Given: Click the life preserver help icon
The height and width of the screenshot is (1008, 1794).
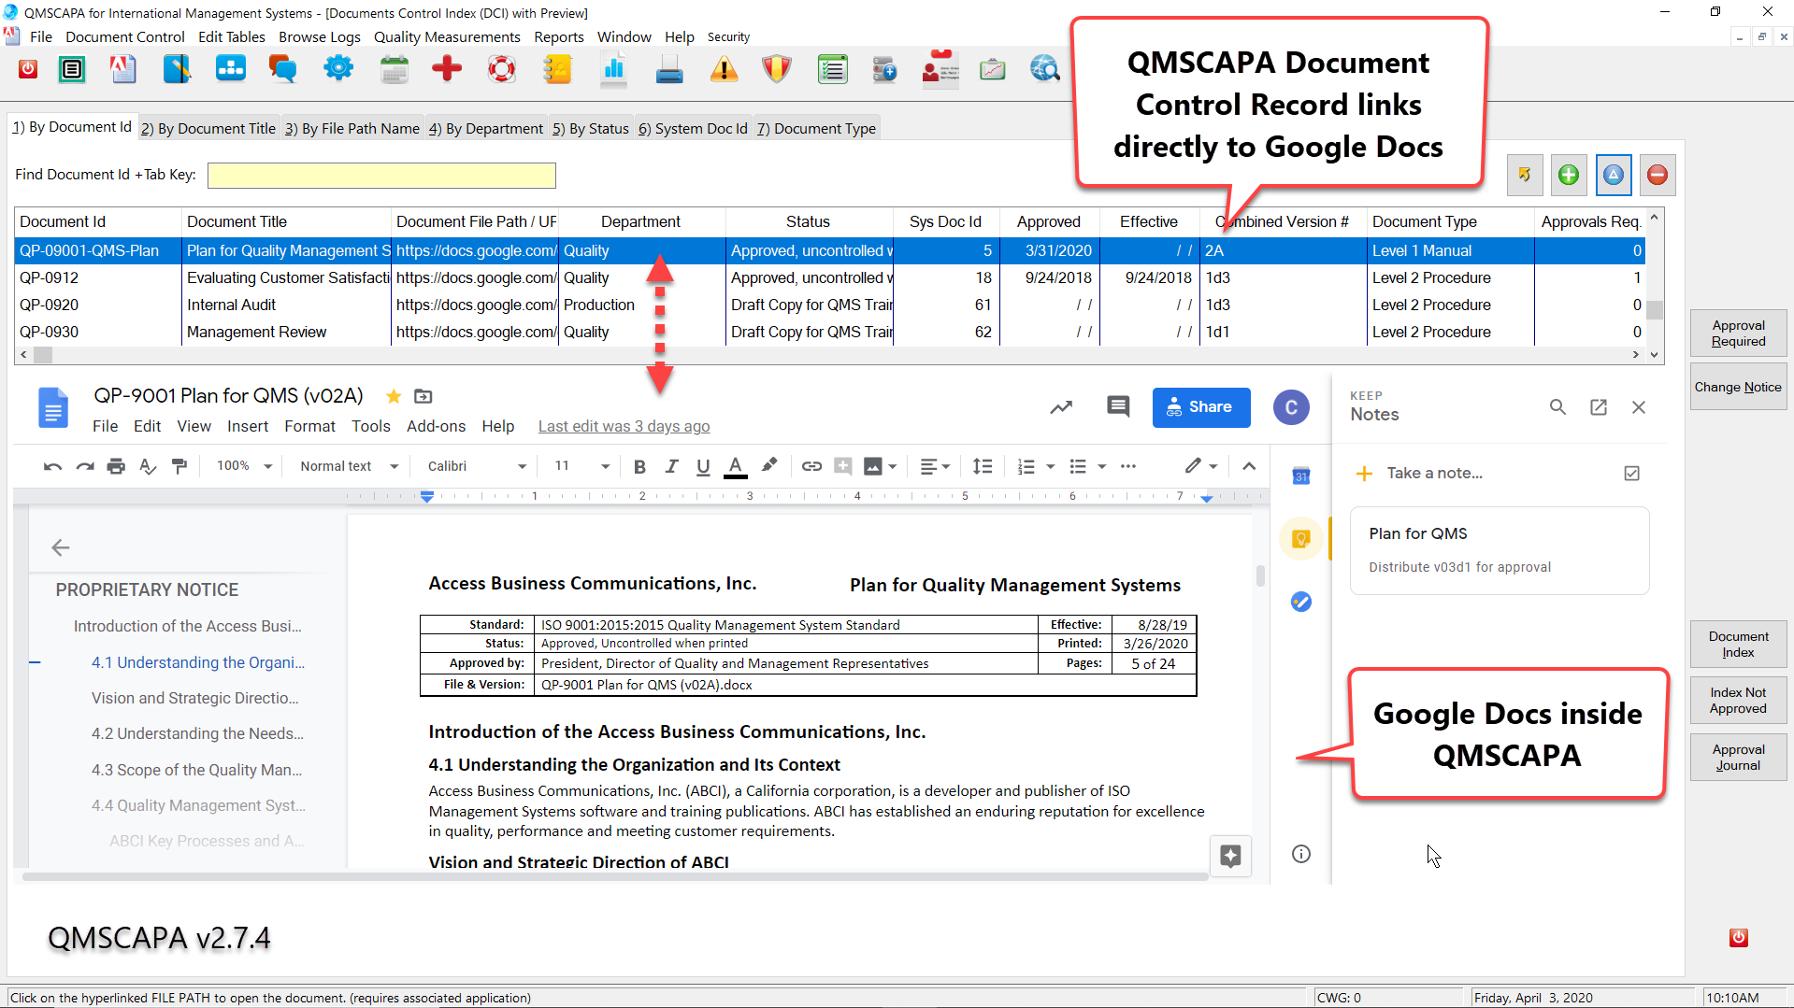Looking at the screenshot, I should 502,69.
